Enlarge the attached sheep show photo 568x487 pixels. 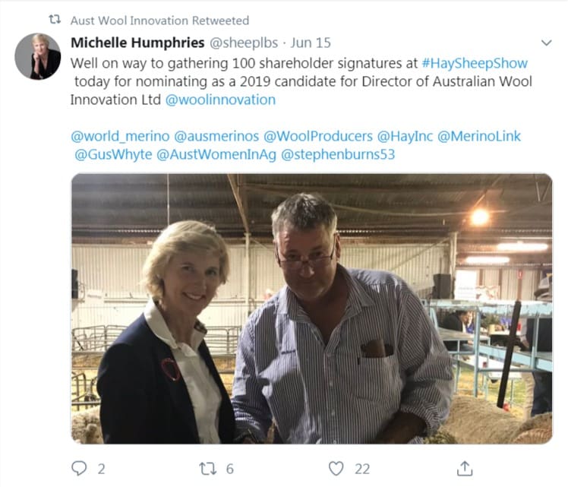(x=312, y=308)
